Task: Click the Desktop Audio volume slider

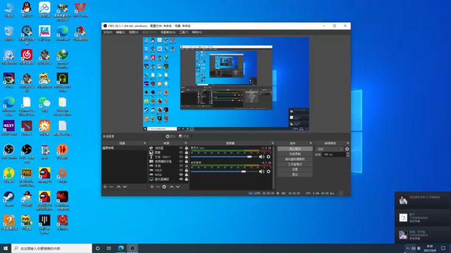Action: [x=224, y=171]
